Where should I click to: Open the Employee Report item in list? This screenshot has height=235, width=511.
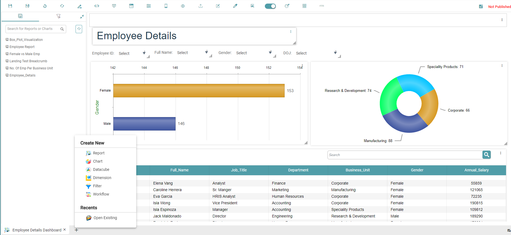(x=22, y=47)
